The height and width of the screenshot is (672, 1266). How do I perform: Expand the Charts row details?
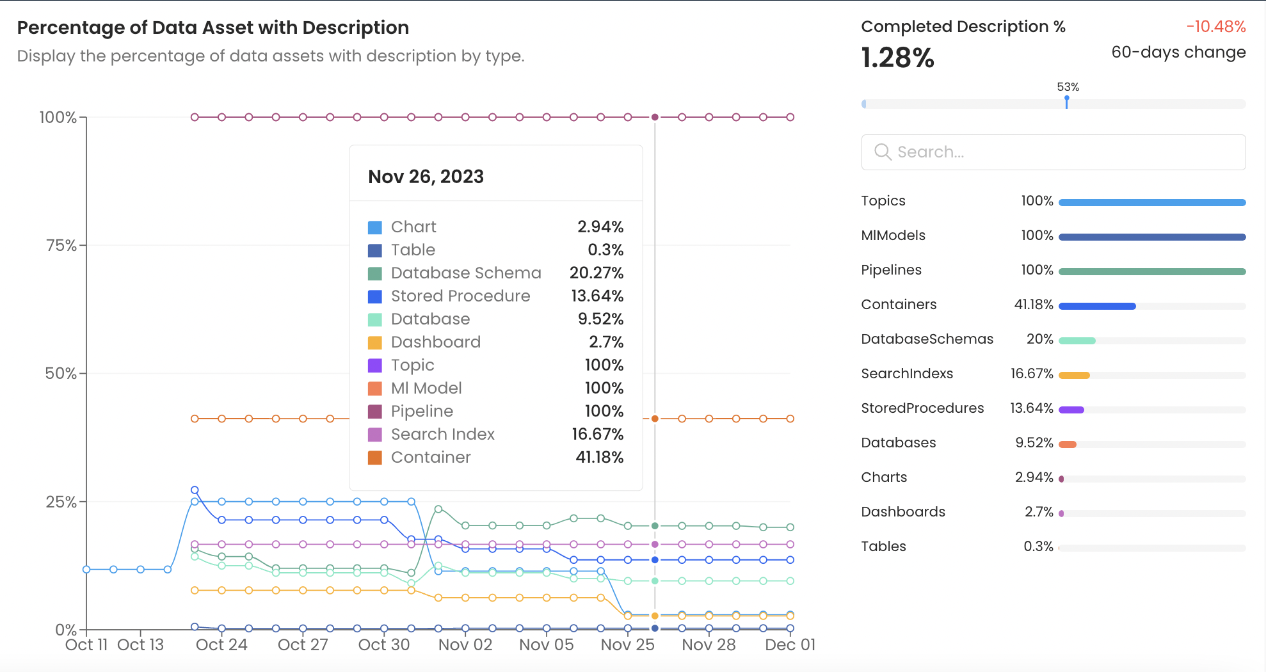coord(883,477)
